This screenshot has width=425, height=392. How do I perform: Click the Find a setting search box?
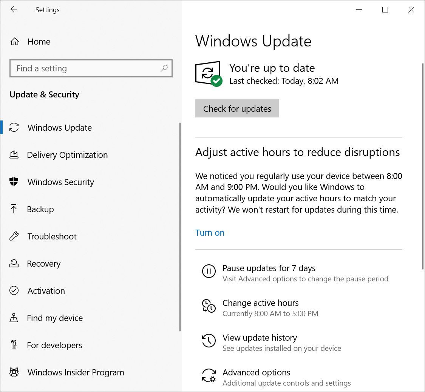pyautogui.click(x=91, y=68)
